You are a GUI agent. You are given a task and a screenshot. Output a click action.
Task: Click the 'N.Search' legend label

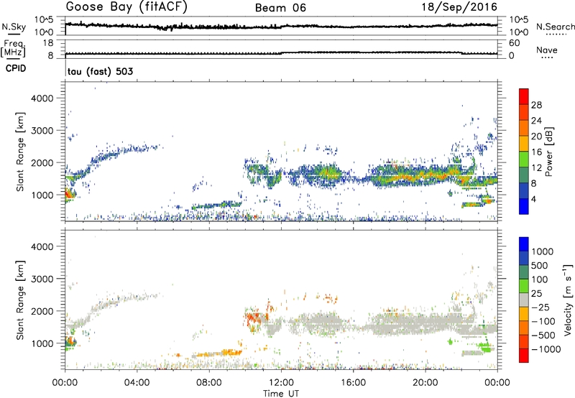click(x=556, y=27)
